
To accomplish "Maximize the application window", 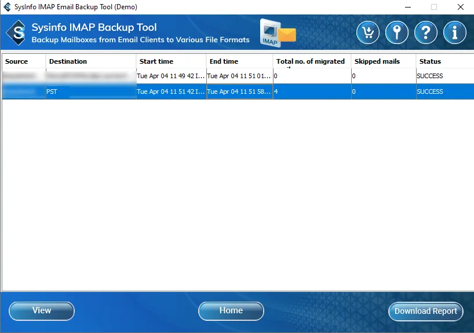I will 434,7.
